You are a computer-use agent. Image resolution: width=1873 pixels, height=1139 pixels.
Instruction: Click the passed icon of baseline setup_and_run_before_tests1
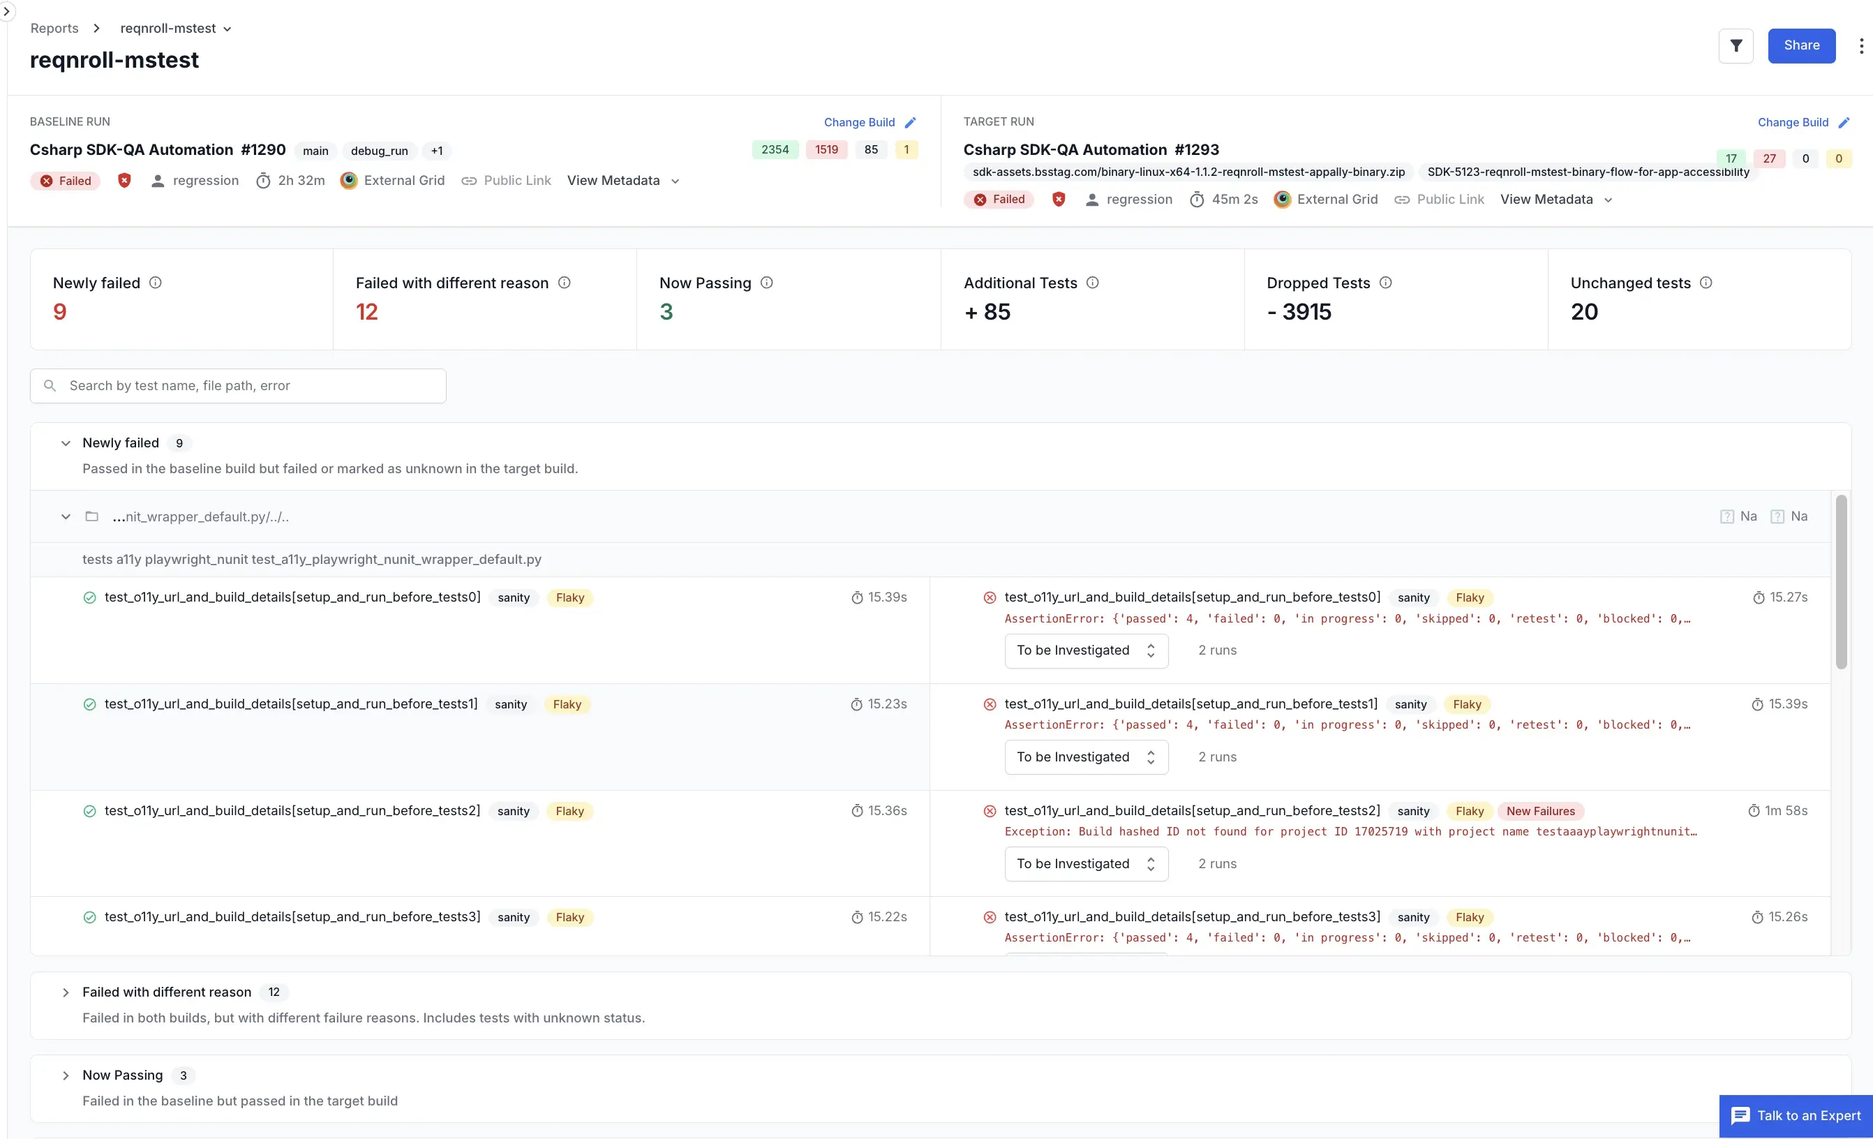[90, 704]
